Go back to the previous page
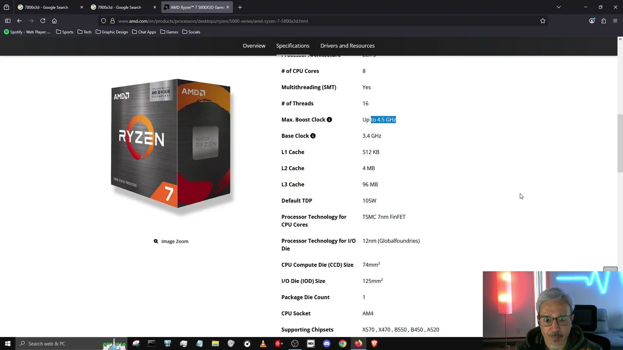 (19, 21)
